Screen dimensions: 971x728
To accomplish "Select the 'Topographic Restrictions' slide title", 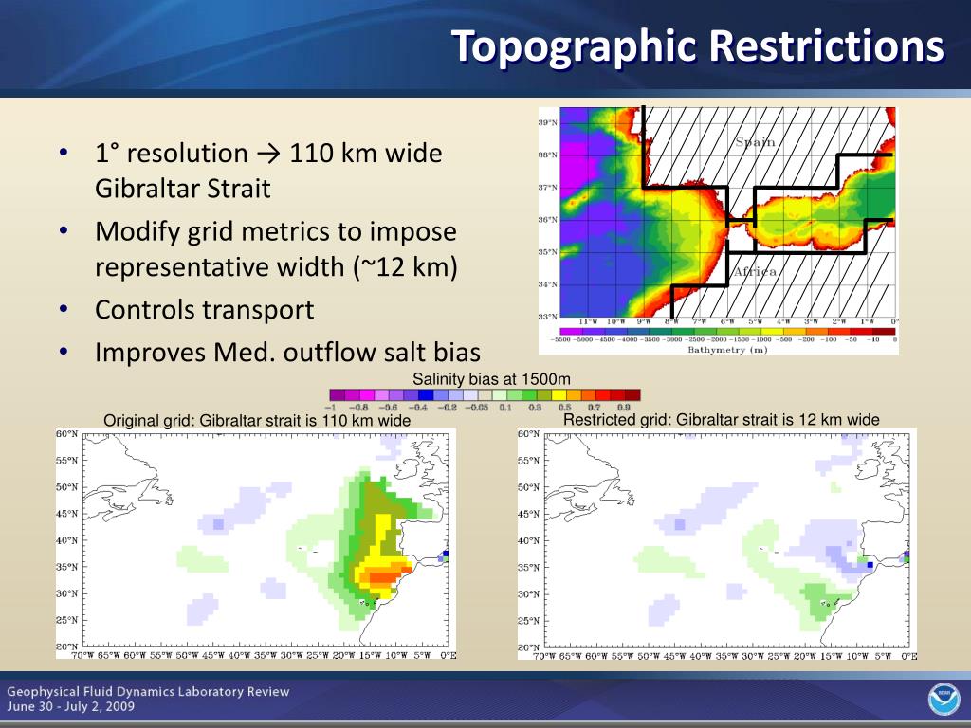I will 698,46.
